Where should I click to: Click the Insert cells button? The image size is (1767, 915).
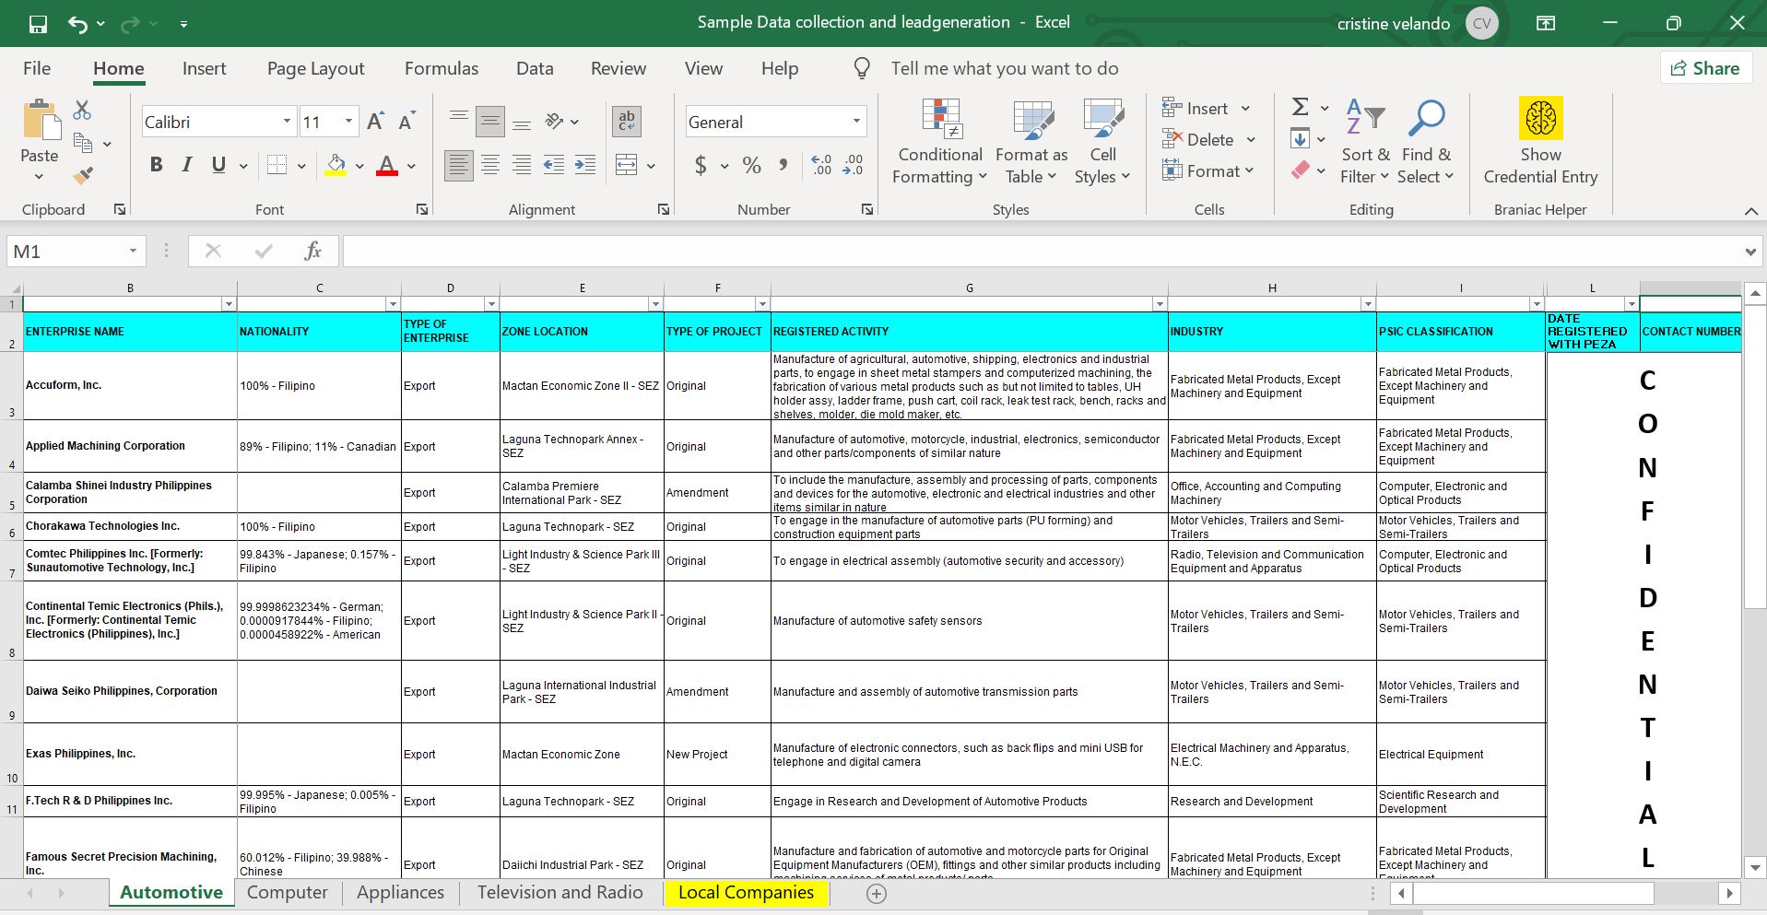[1206, 108]
